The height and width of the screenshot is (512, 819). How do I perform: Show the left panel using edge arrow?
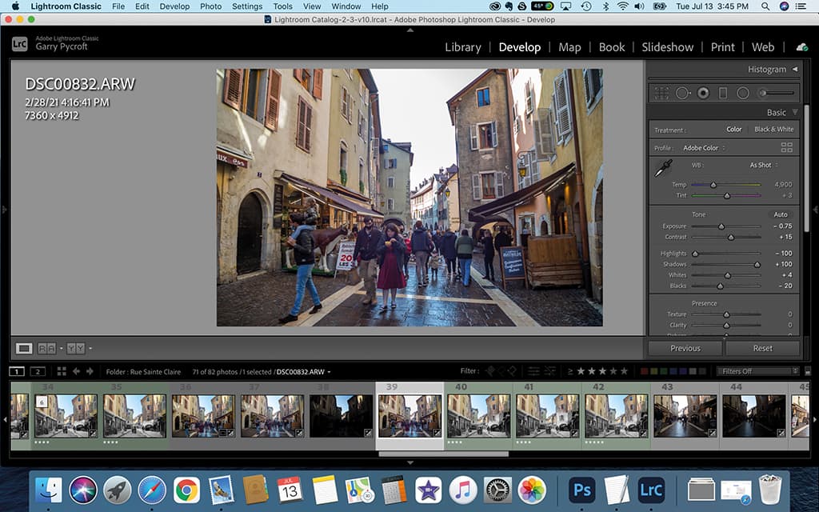pyautogui.click(x=4, y=210)
